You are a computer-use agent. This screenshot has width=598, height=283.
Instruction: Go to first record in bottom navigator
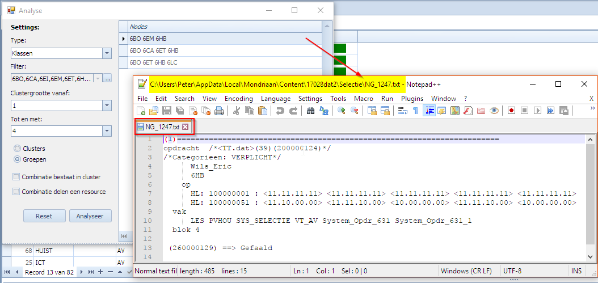tap(7, 272)
